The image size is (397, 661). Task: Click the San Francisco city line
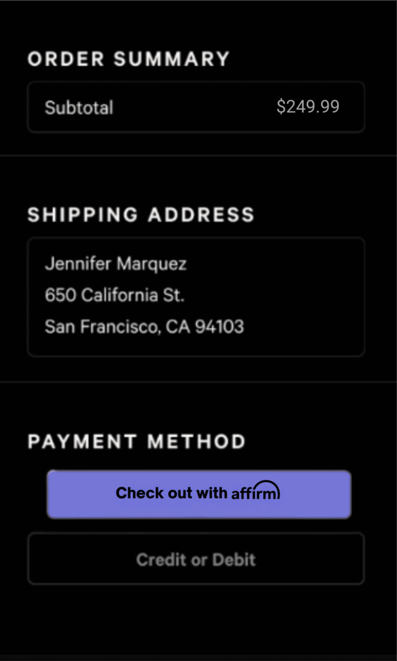coord(101,327)
